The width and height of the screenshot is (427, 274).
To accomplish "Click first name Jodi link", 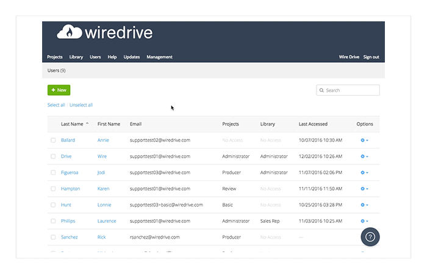I will [x=101, y=172].
